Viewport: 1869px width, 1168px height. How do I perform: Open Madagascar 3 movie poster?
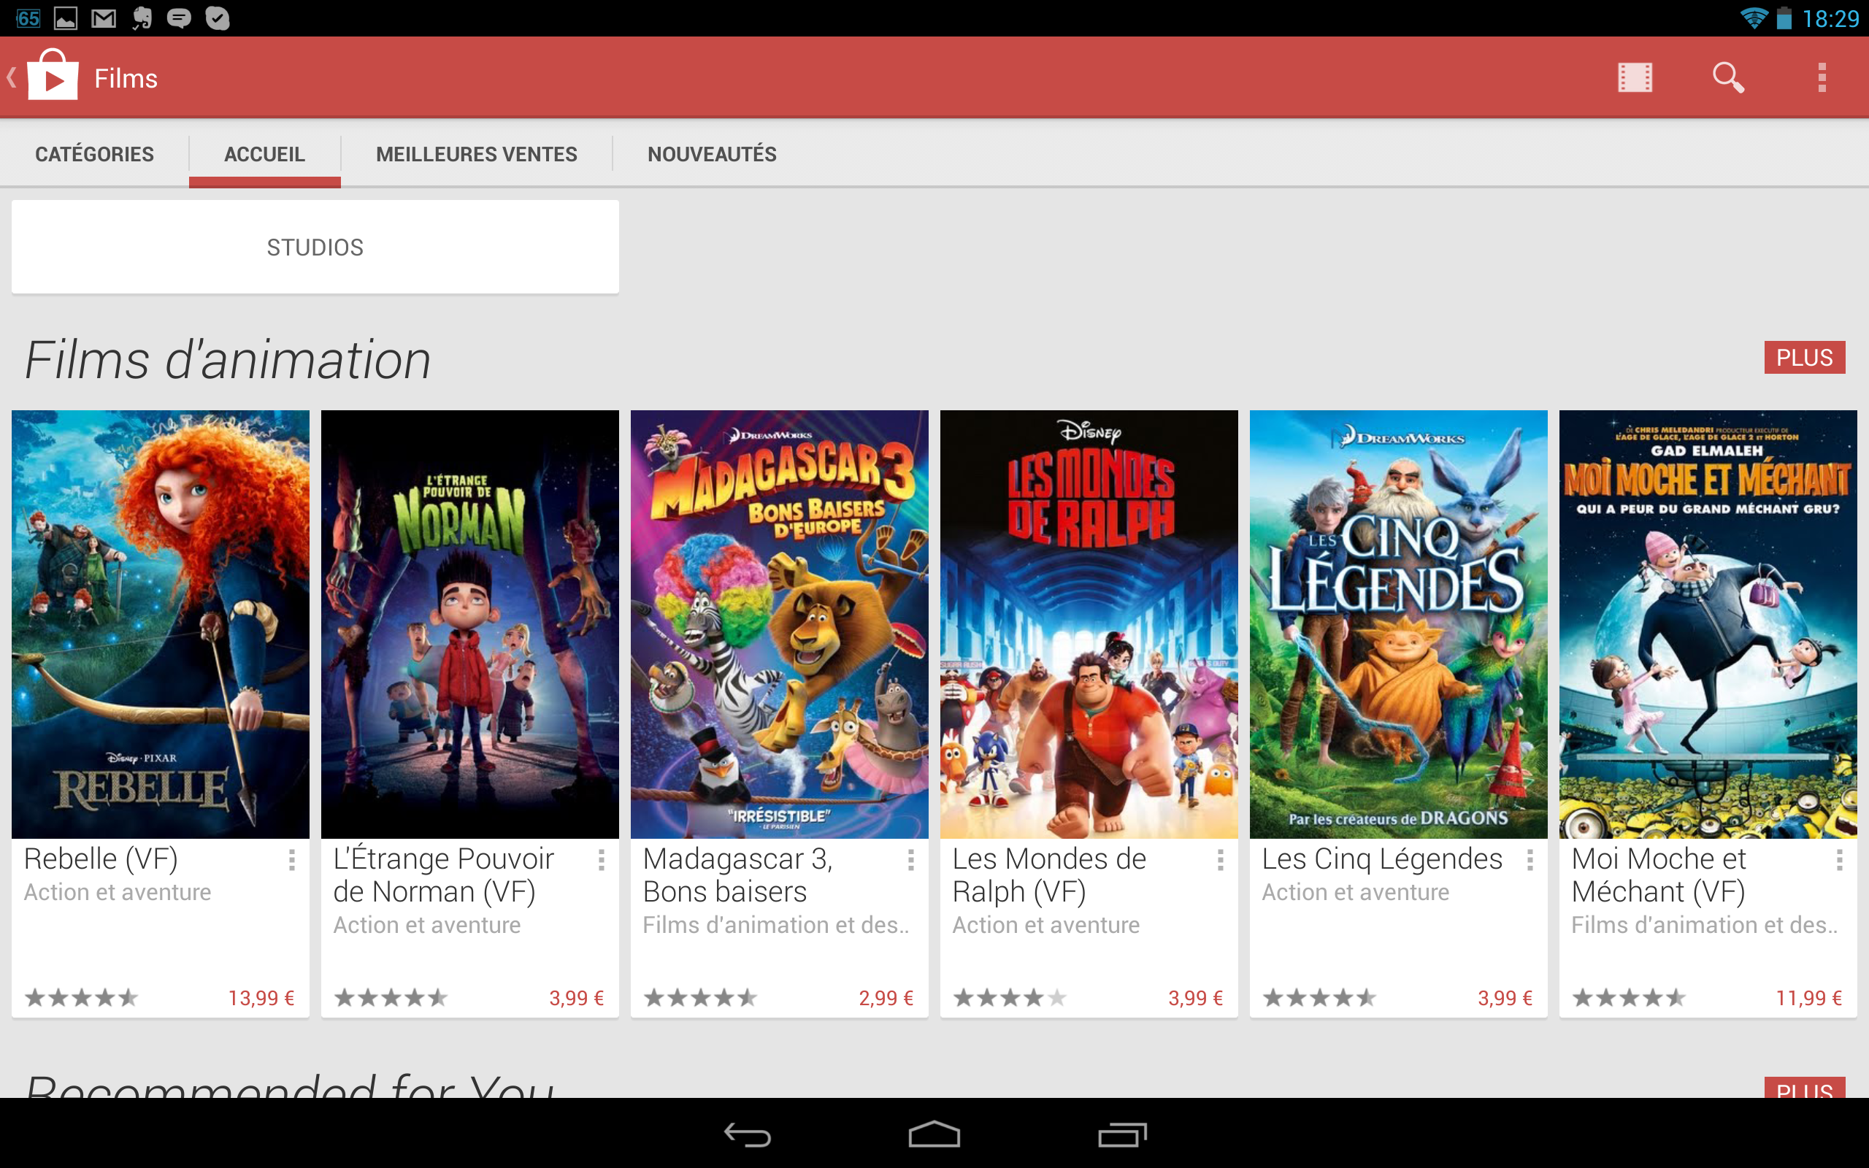tap(779, 624)
